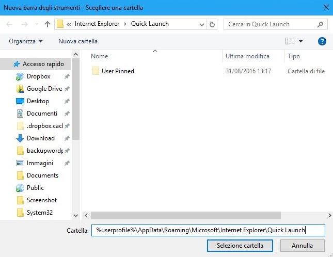Open the help question mark icon
The width and height of the screenshot is (333, 257).
[x=322, y=41]
